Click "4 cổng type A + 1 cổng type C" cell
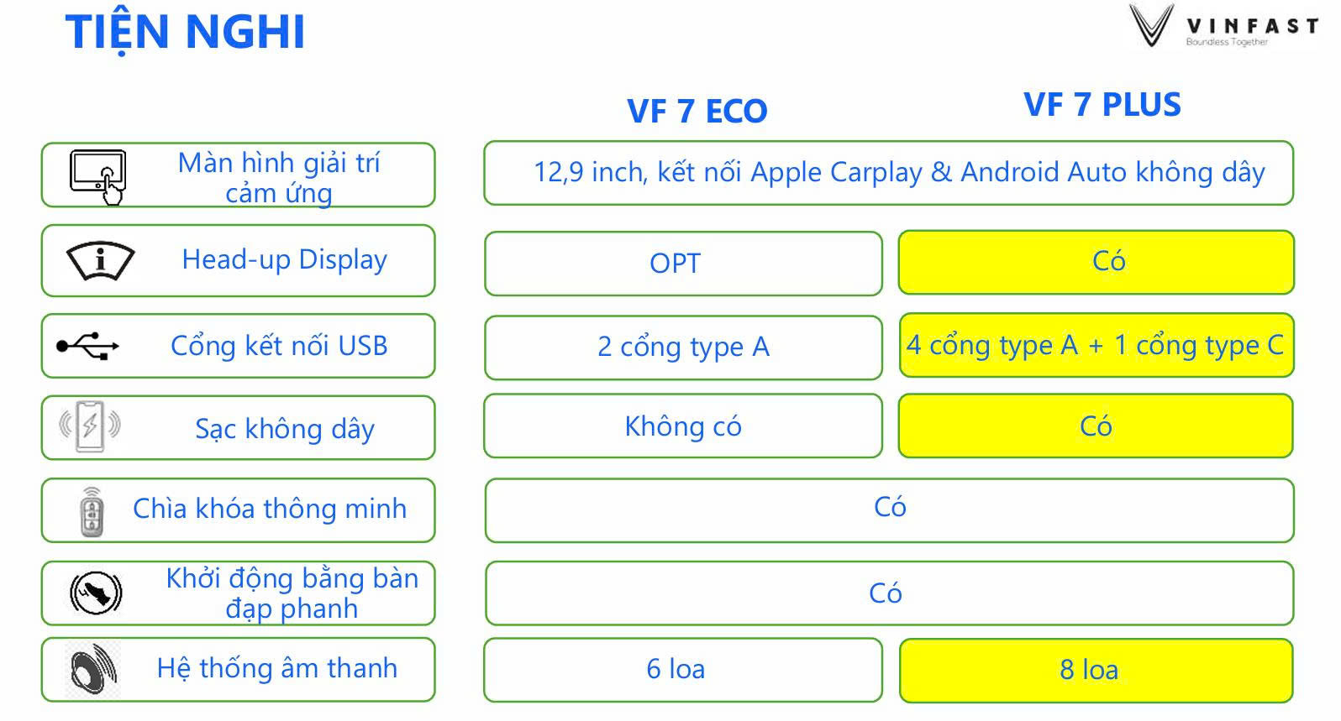The width and height of the screenshot is (1341, 721). 1096,345
